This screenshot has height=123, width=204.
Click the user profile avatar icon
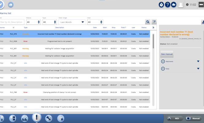pyautogui.click(x=181, y=5)
